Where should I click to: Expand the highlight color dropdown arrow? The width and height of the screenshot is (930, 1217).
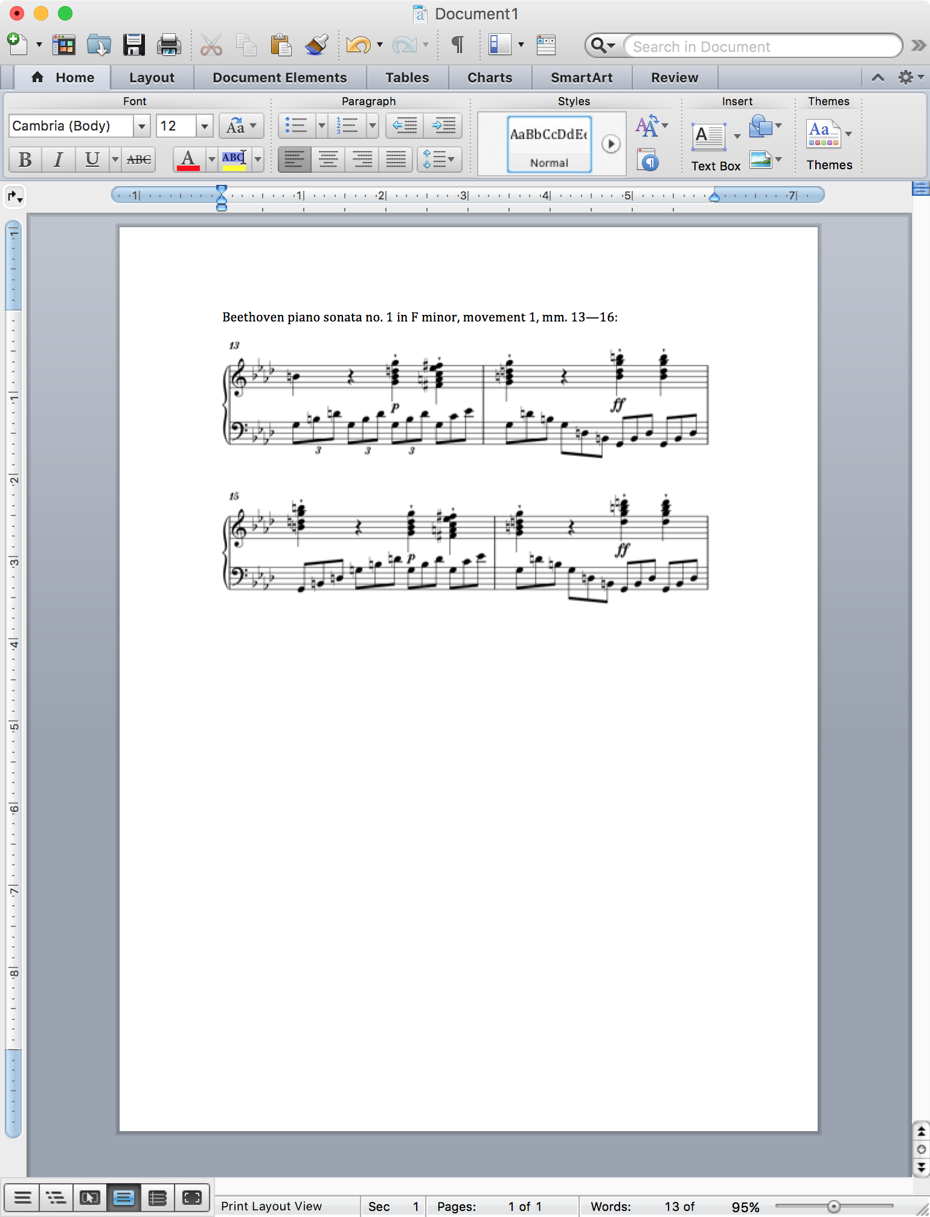click(x=258, y=160)
